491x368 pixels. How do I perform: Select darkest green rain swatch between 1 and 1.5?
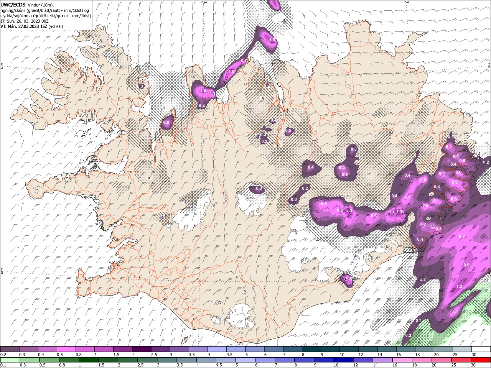[88, 360]
